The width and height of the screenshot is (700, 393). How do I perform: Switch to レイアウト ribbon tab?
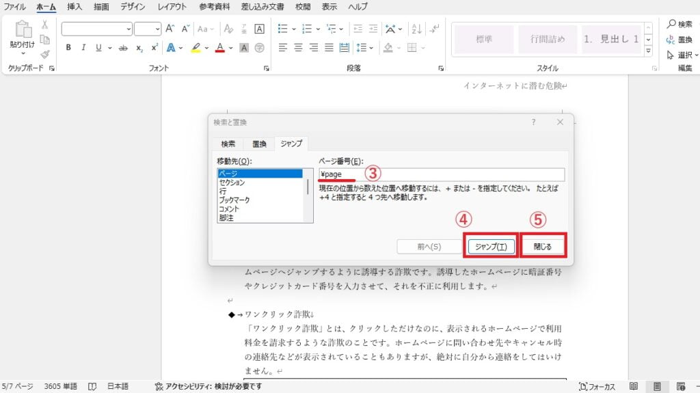[x=172, y=7]
